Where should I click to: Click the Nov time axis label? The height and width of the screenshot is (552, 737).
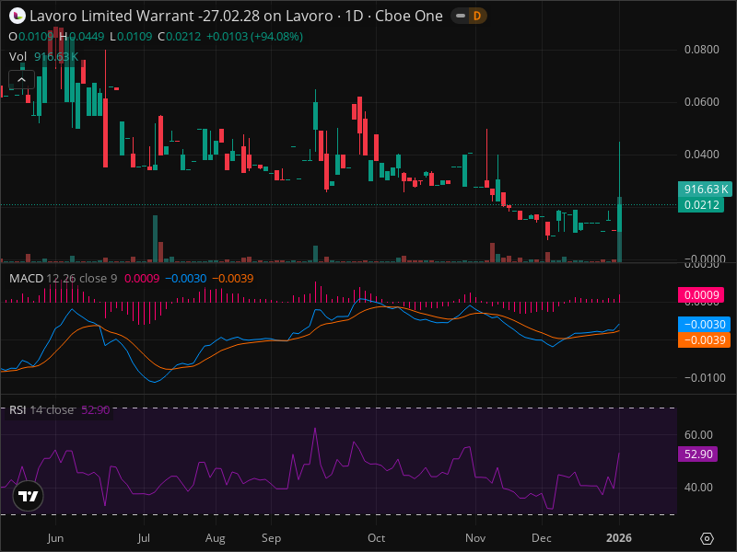475,538
